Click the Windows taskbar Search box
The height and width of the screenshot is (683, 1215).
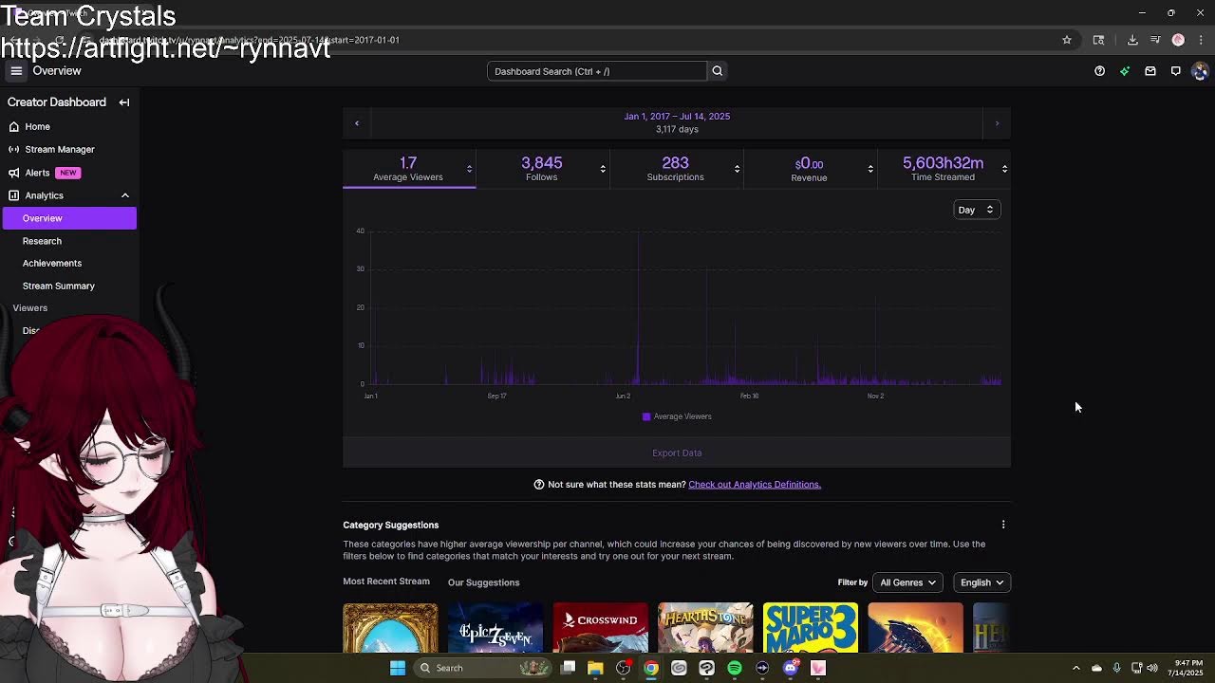pos(482,668)
